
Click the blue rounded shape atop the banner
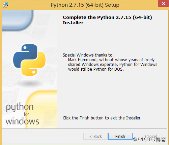[18, 20]
